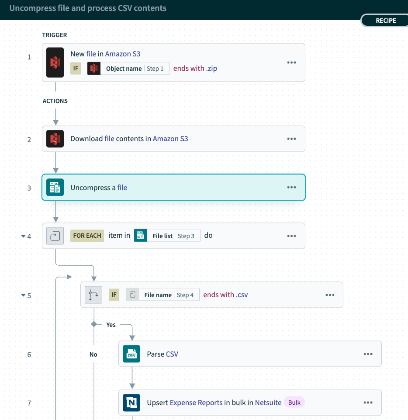Click the CSV link in Parse CSV step
The image size is (408, 420).
[x=172, y=354]
